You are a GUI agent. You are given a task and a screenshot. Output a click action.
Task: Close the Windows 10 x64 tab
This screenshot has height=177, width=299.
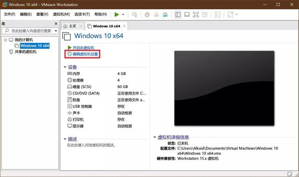124,26
